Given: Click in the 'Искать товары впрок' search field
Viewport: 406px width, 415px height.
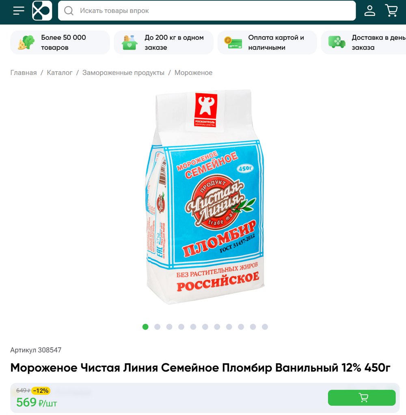Looking at the screenshot, I should (x=207, y=11).
